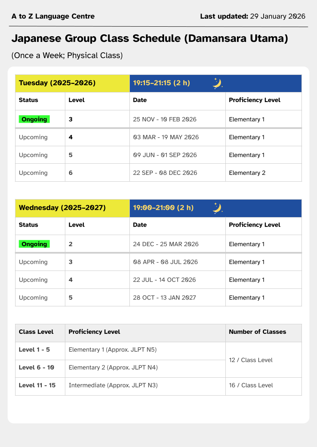Click the 19:15–21:15 (2 h) time label

click(x=161, y=83)
